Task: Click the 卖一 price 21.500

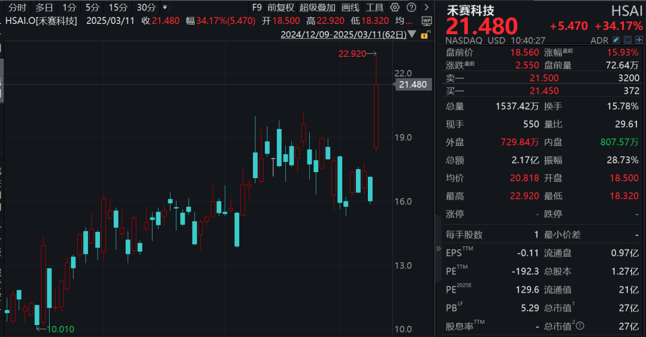Action: point(544,78)
